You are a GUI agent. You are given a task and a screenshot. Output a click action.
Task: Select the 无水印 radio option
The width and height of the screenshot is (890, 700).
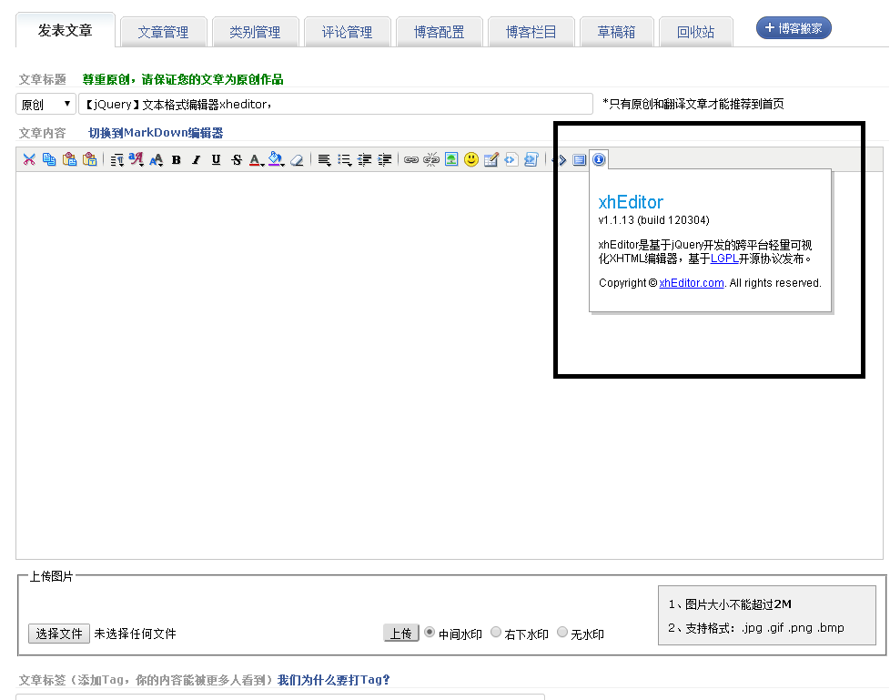coord(562,632)
